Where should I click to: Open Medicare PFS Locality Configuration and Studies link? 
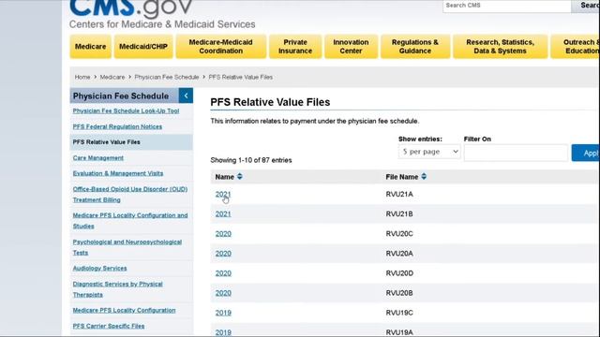tap(130, 221)
